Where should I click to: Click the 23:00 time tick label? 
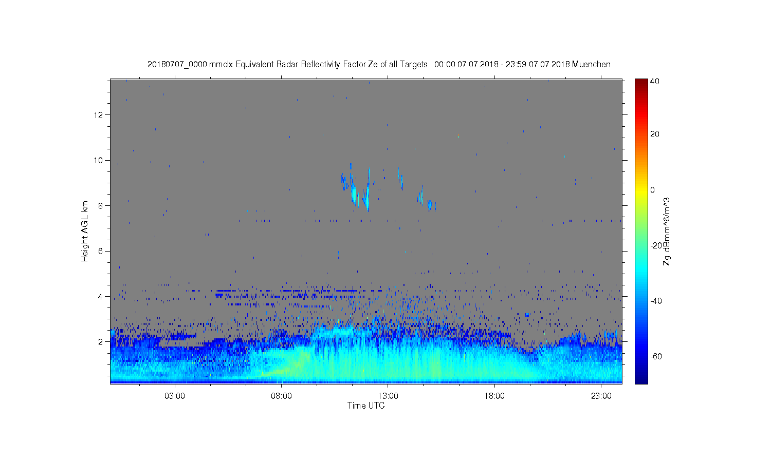coord(601,396)
